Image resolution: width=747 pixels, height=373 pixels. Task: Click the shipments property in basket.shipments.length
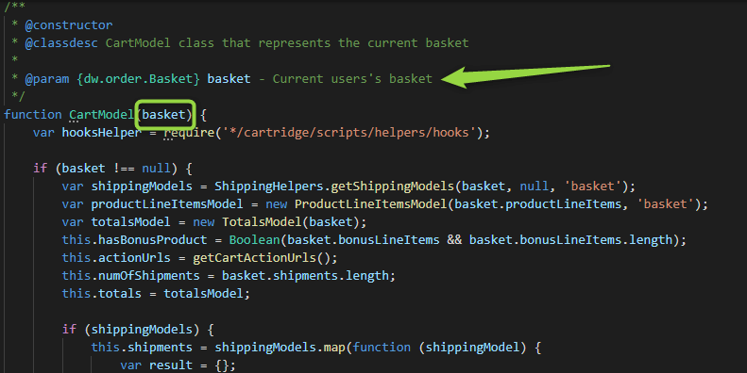(x=305, y=276)
